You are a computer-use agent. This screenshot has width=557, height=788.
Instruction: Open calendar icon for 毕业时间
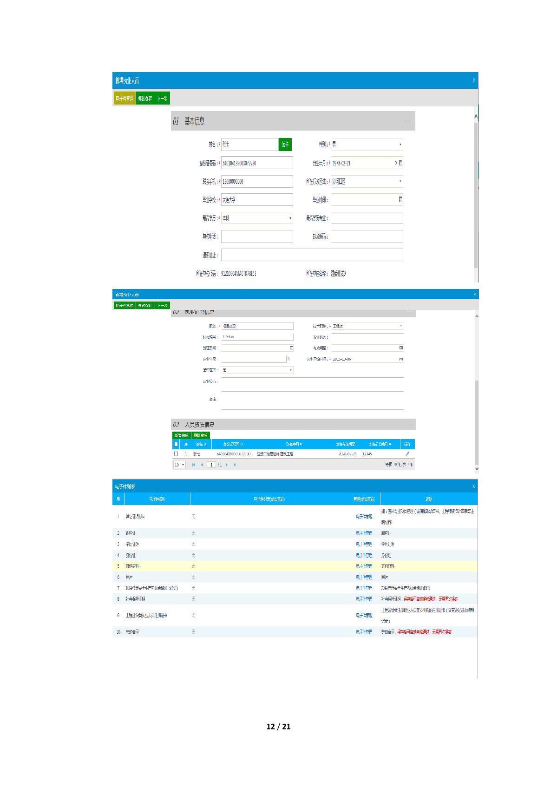tap(400, 200)
